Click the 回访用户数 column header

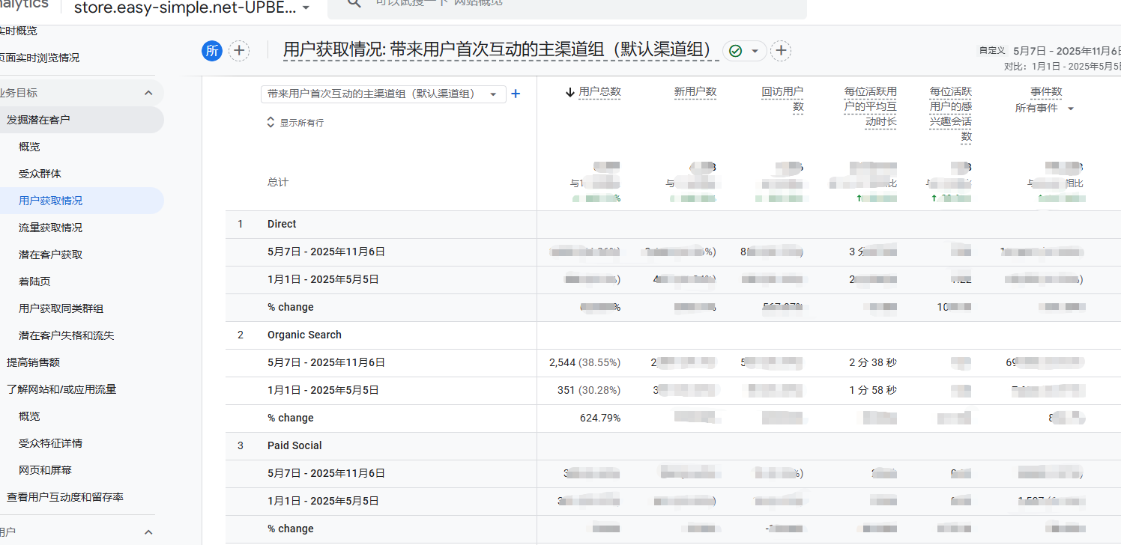point(782,99)
